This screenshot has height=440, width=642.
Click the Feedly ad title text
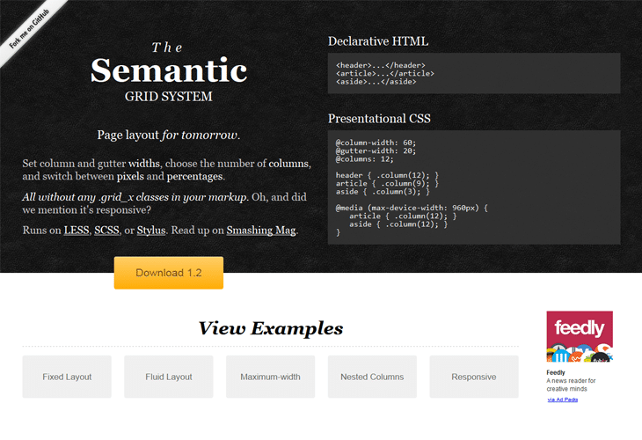click(x=556, y=372)
